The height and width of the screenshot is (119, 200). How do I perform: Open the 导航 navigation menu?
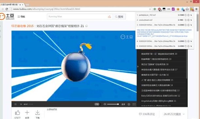tap(21, 16)
